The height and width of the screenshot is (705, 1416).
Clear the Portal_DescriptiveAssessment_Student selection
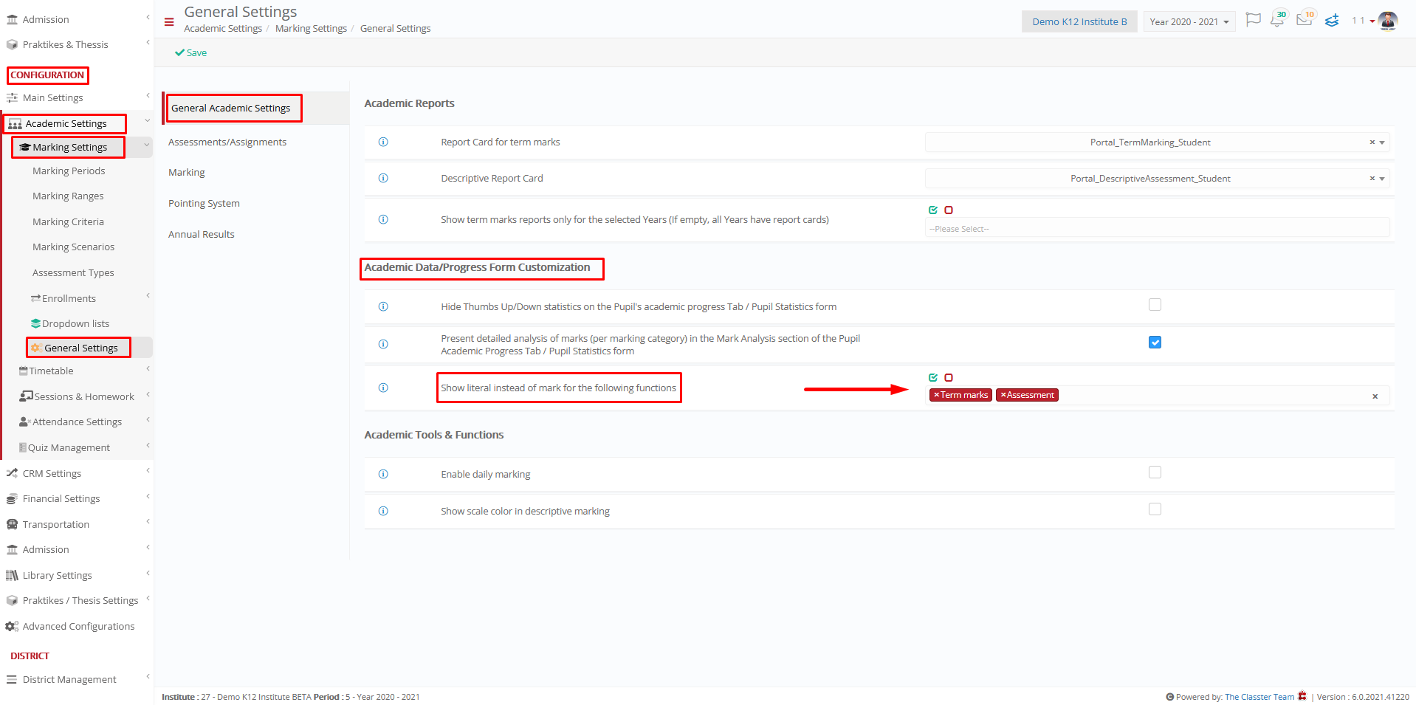tap(1372, 179)
